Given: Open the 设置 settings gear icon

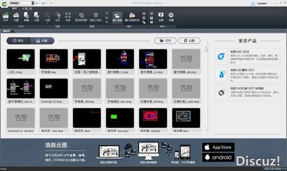Looking at the screenshot, I should 171,16.
